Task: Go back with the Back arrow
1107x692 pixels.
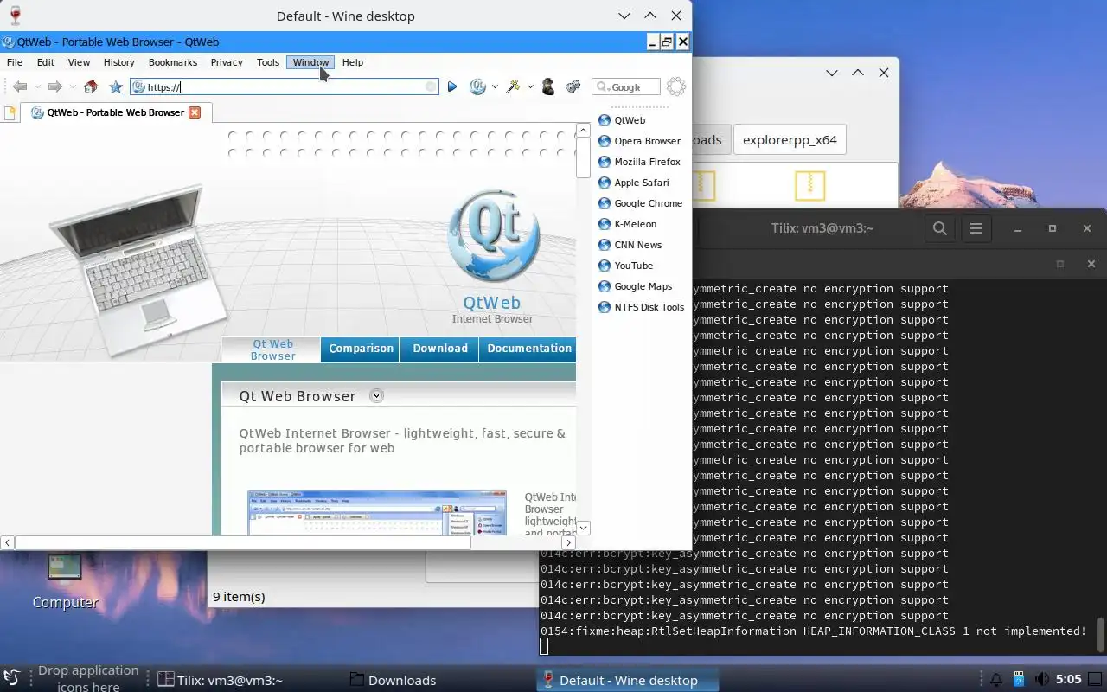Action: pos(20,86)
